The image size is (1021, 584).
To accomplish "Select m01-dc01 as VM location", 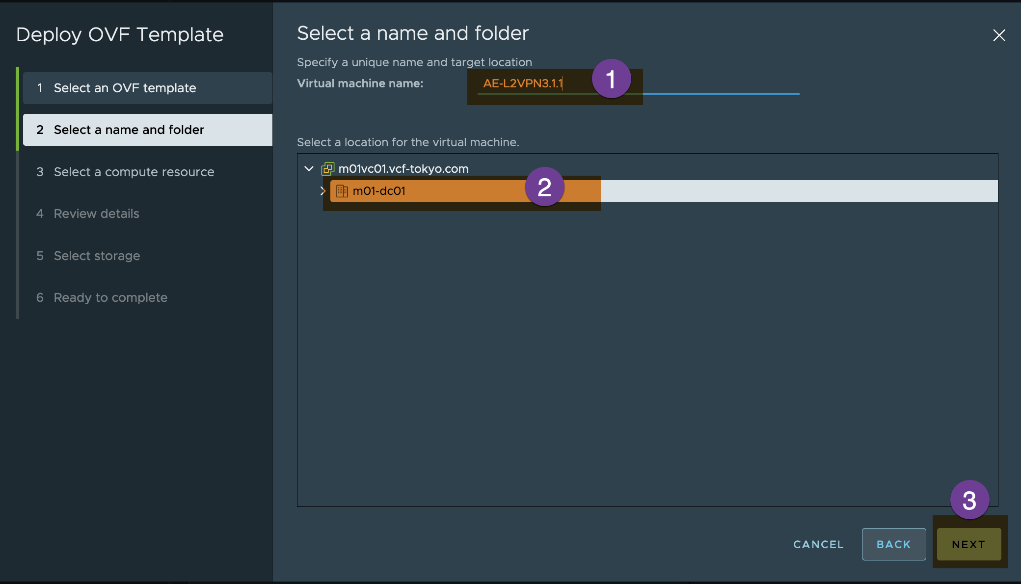I will coord(378,191).
